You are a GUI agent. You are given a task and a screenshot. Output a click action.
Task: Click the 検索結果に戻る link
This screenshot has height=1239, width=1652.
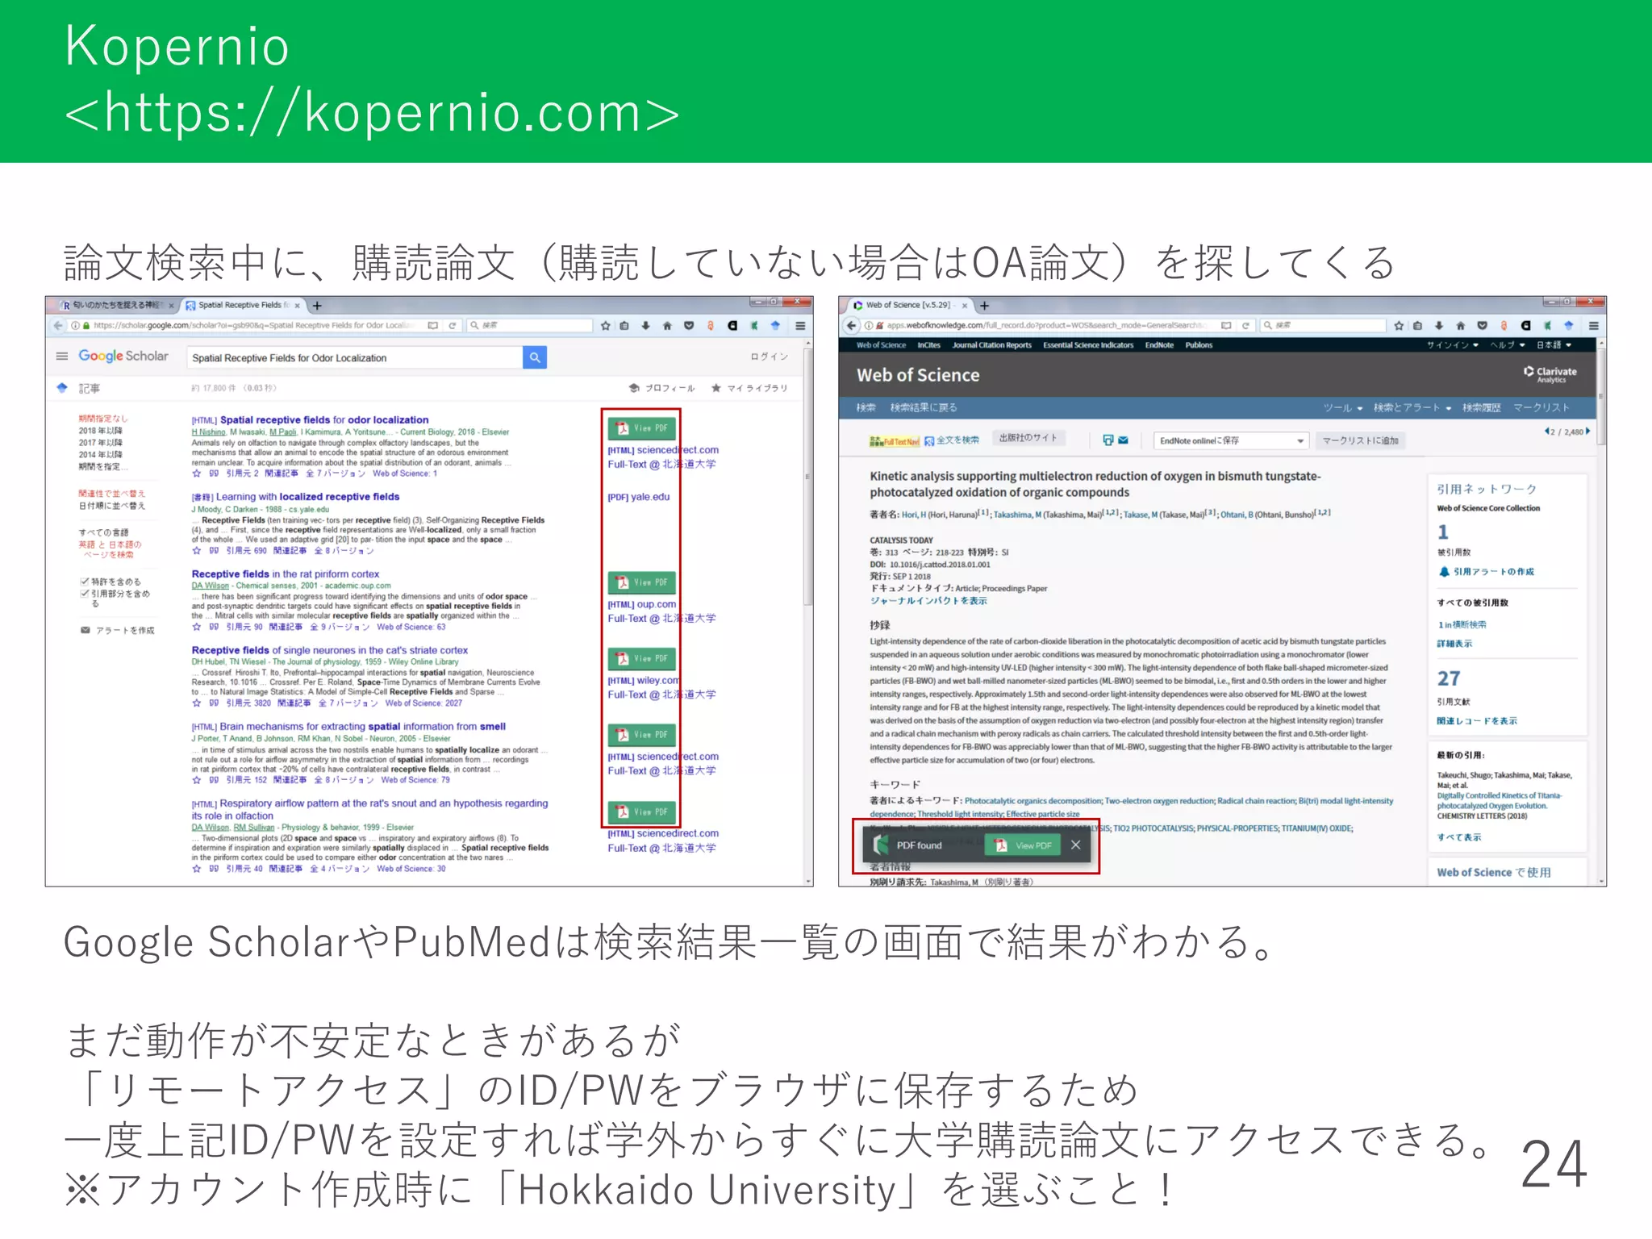924,407
